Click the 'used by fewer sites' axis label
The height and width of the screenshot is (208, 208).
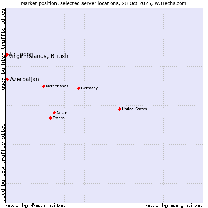36,205
